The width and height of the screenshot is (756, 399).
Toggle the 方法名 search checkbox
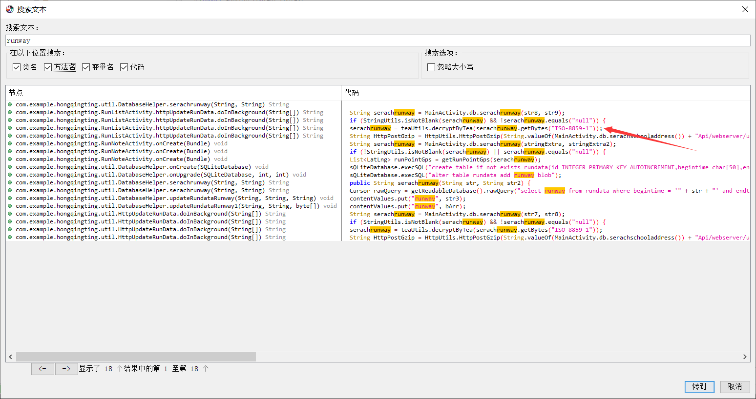pyautogui.click(x=48, y=67)
